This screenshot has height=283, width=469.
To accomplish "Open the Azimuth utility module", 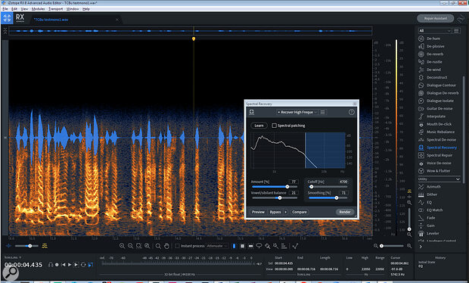I will (x=433, y=187).
